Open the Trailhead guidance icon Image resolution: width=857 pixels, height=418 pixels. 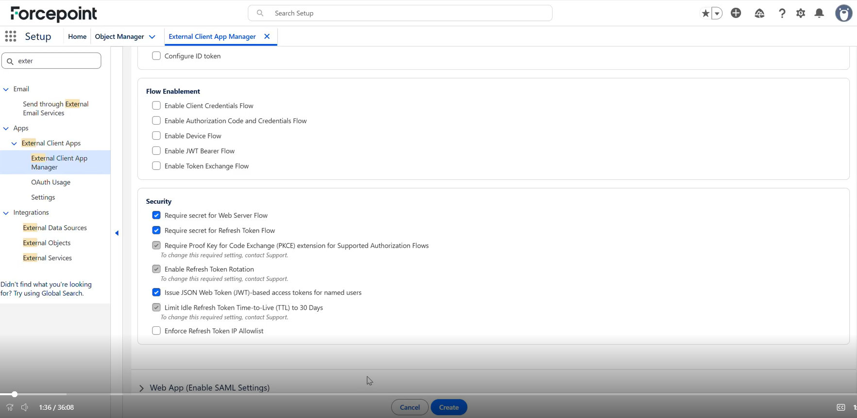click(x=759, y=13)
